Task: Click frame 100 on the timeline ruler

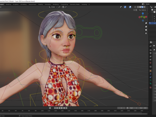Action: click(42, 111)
